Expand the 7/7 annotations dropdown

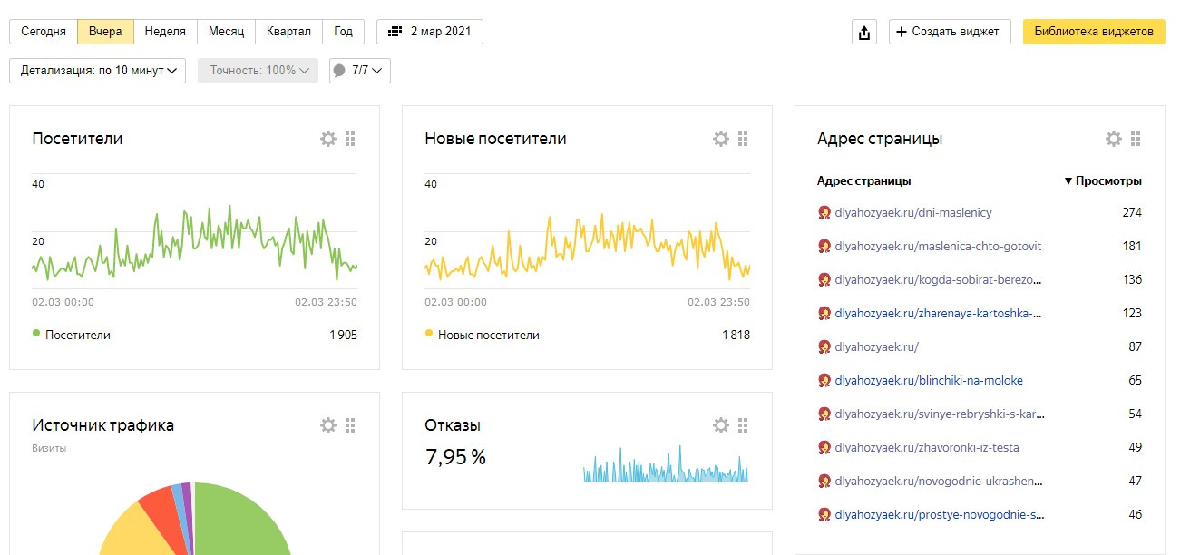click(360, 71)
